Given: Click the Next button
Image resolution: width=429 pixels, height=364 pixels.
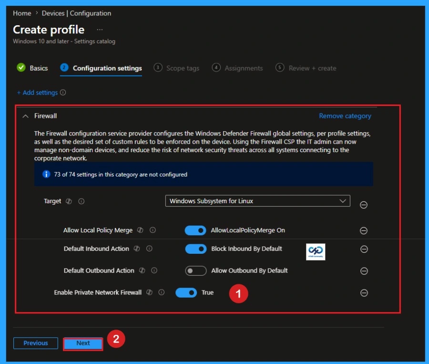Looking at the screenshot, I should [x=83, y=343].
